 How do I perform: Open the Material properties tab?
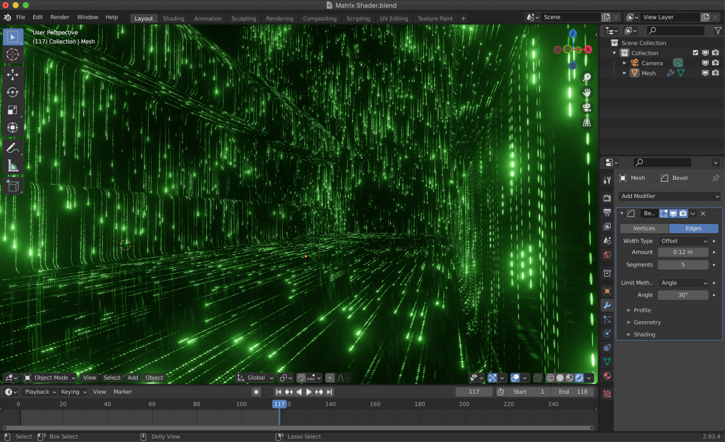point(607,376)
